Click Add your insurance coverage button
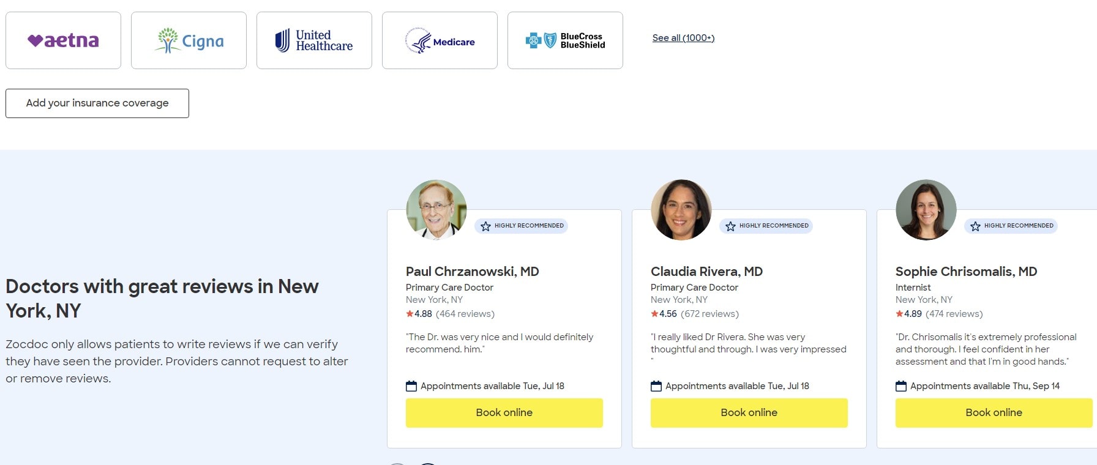This screenshot has width=1097, height=465. [x=97, y=103]
